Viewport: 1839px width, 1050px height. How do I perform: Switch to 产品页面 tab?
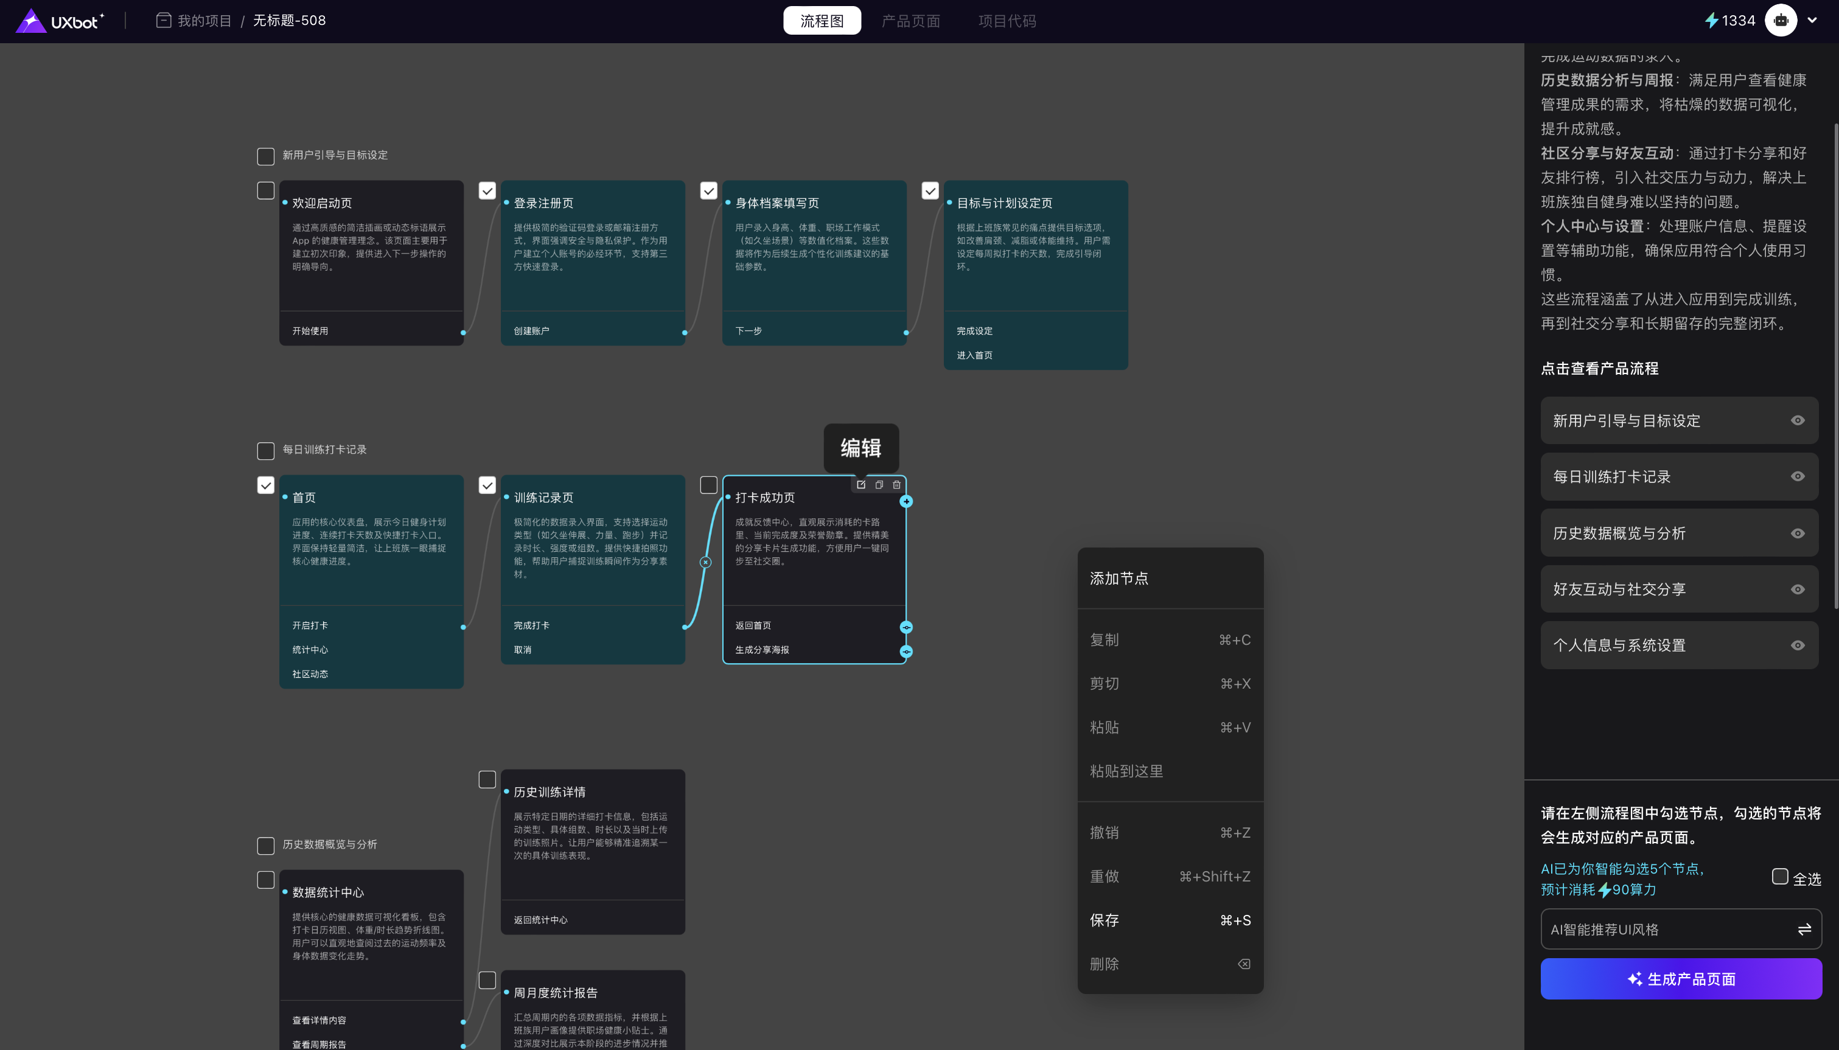pyautogui.click(x=910, y=21)
